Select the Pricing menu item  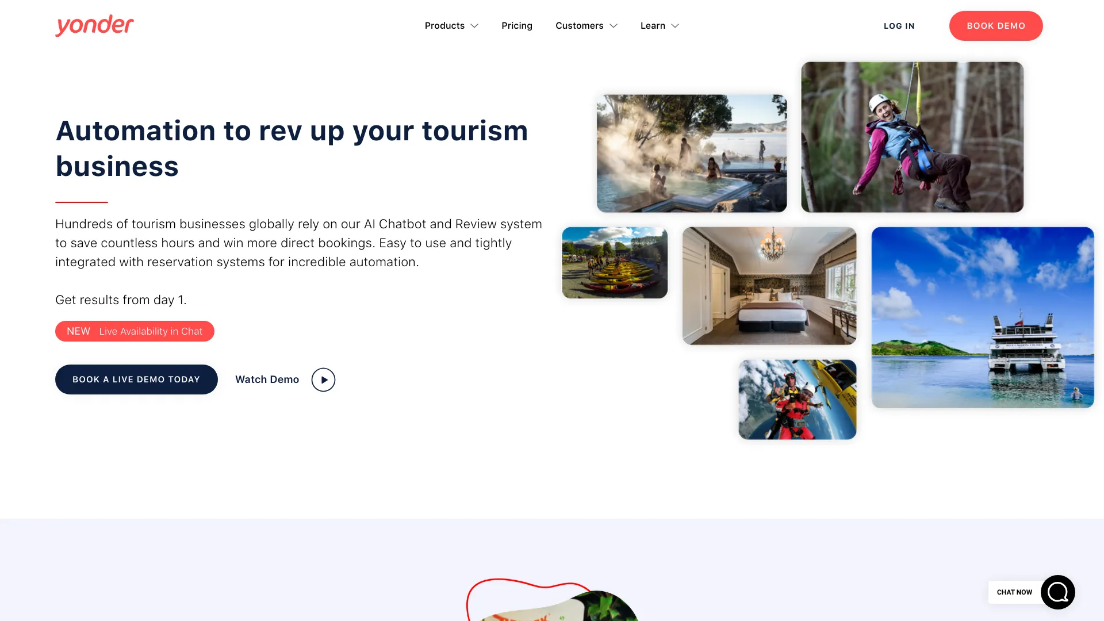[516, 26]
